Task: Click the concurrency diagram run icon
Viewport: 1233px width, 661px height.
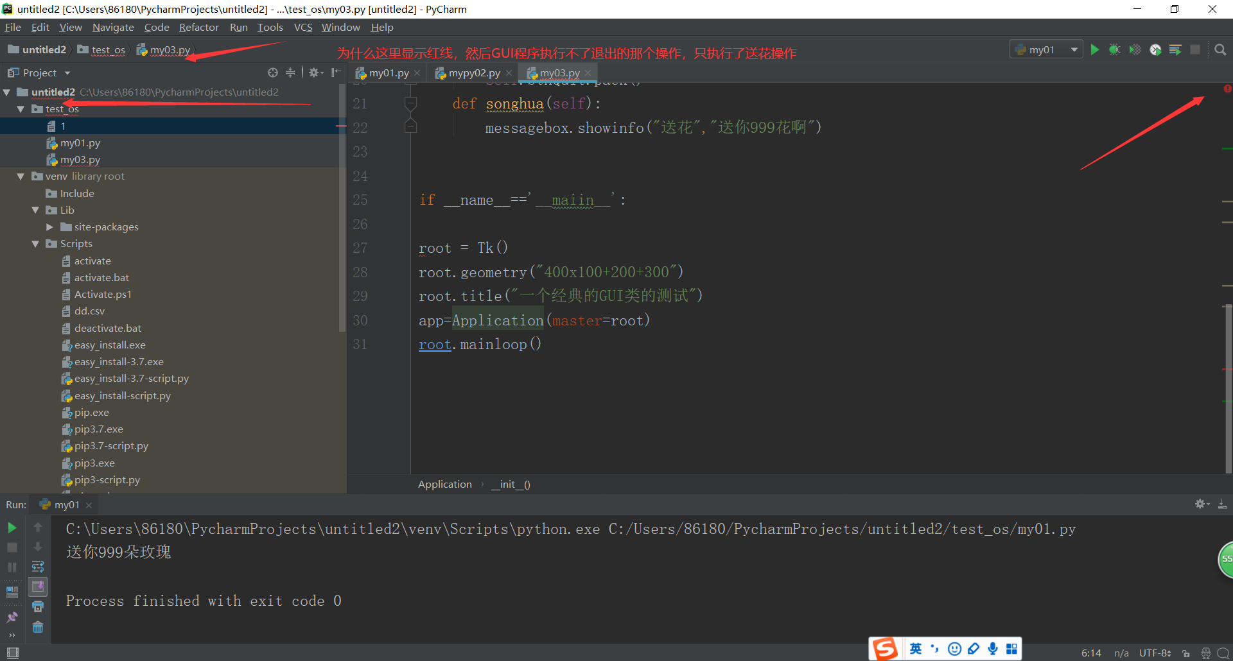Action: click(x=1175, y=49)
